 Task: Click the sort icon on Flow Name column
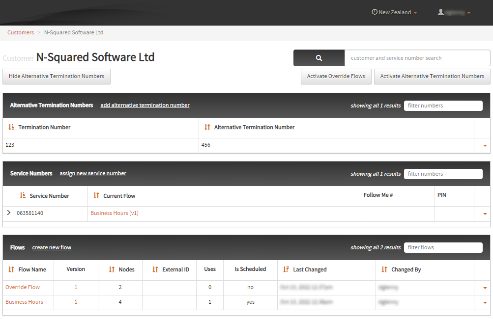pyautogui.click(x=11, y=269)
